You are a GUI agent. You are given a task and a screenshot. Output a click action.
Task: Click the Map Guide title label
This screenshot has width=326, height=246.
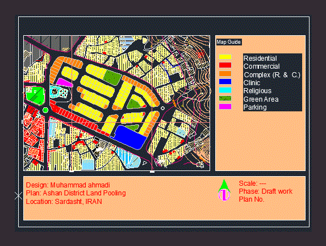pyautogui.click(x=229, y=42)
